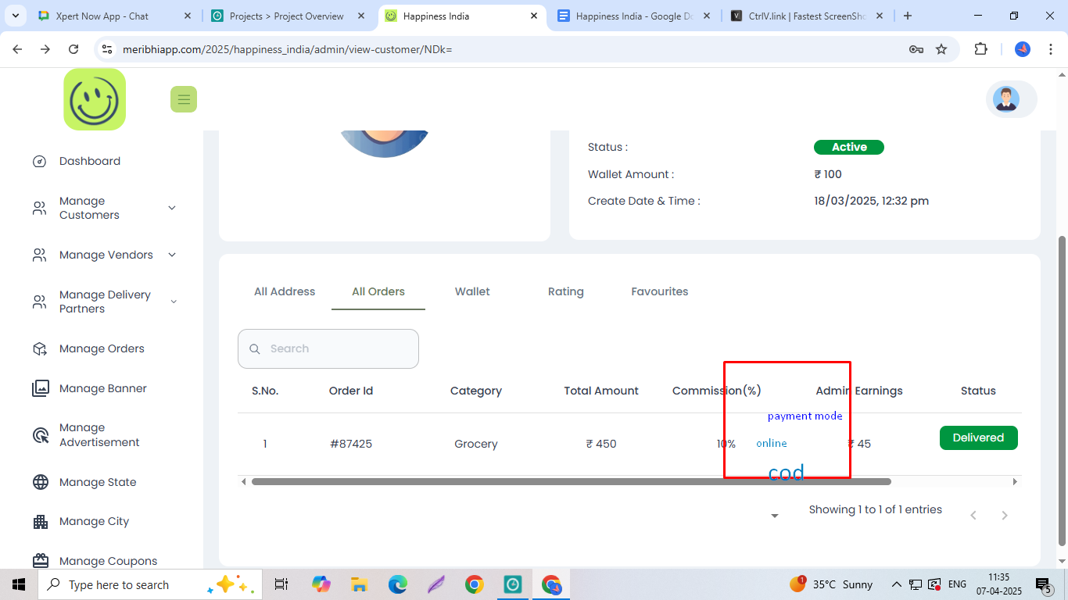This screenshot has width=1068, height=600.
Task: Click the Manage Coupons sidebar link
Action: (x=108, y=561)
